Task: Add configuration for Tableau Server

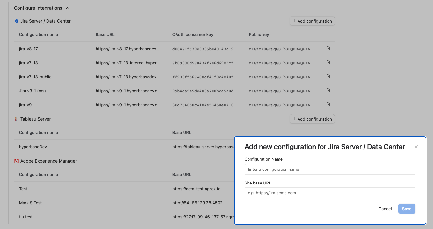Action: coord(312,119)
